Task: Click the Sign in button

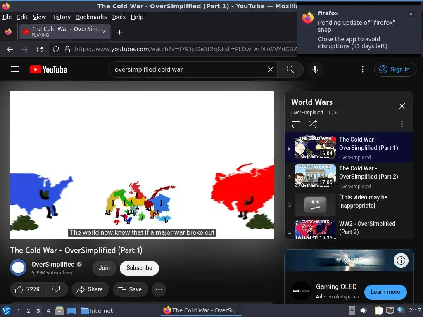Action: [x=394, y=69]
